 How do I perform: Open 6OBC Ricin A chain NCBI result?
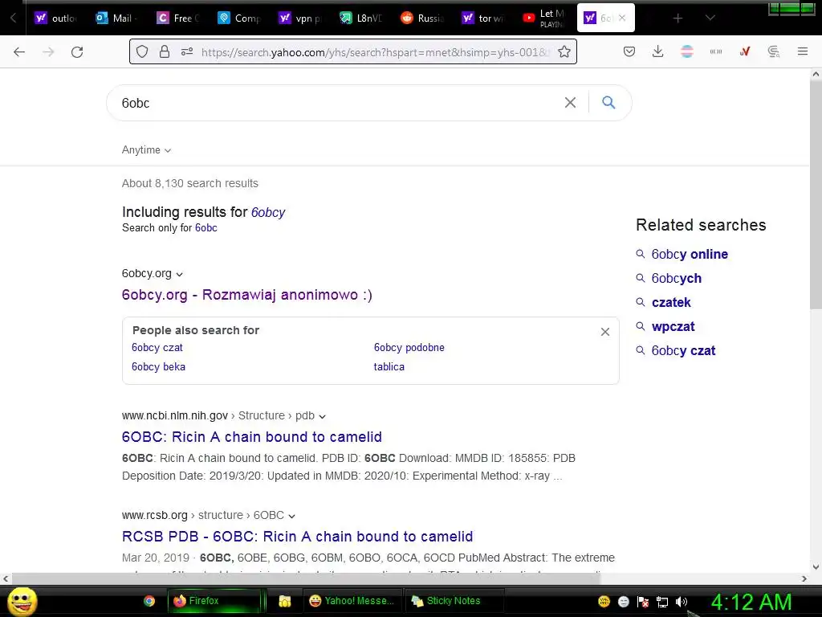(251, 437)
